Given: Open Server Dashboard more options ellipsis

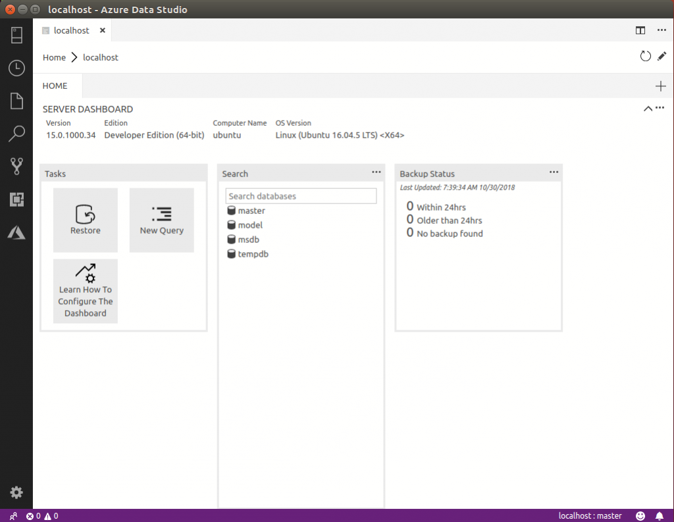Looking at the screenshot, I should pos(660,108).
